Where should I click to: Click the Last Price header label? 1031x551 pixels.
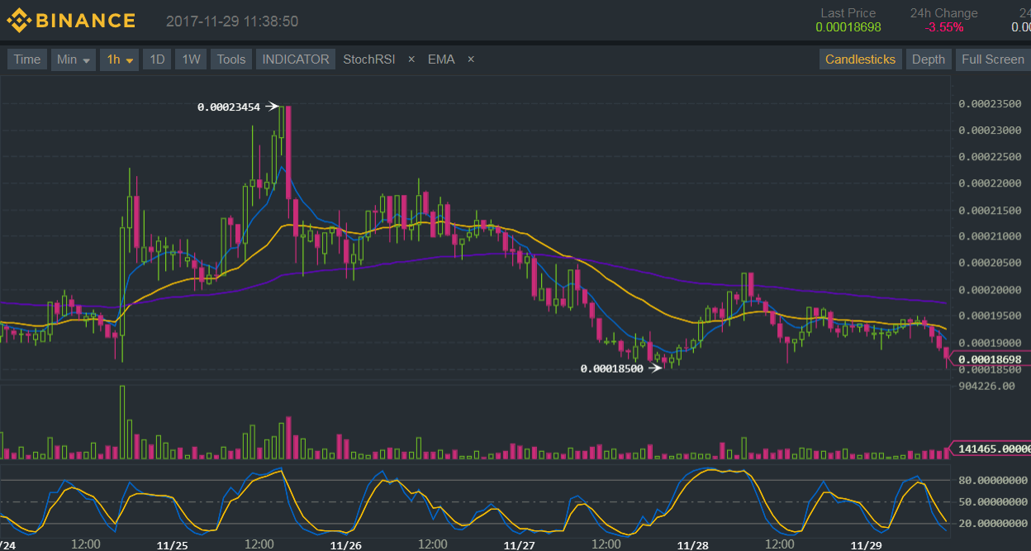(x=848, y=13)
